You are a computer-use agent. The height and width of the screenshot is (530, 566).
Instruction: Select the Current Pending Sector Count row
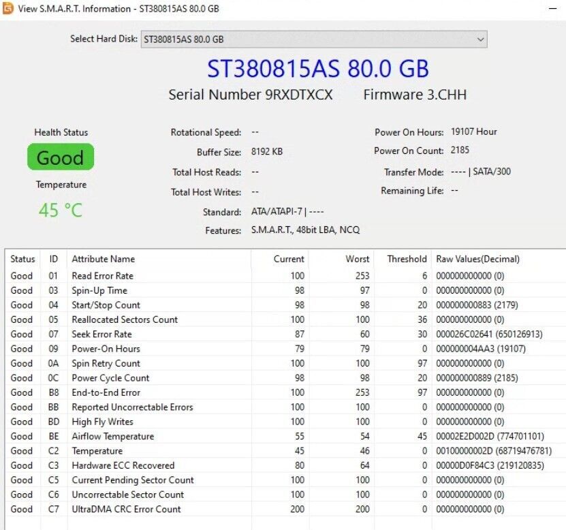click(285, 480)
